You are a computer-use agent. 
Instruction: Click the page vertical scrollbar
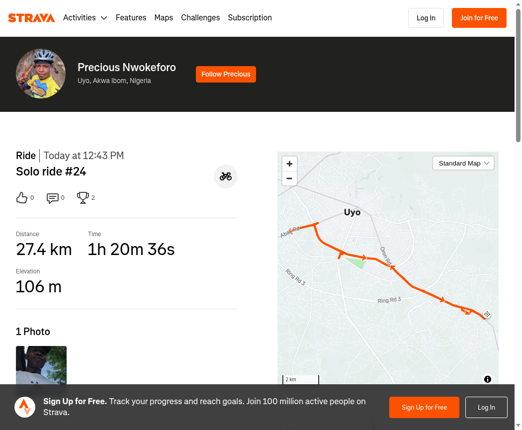pos(518,75)
